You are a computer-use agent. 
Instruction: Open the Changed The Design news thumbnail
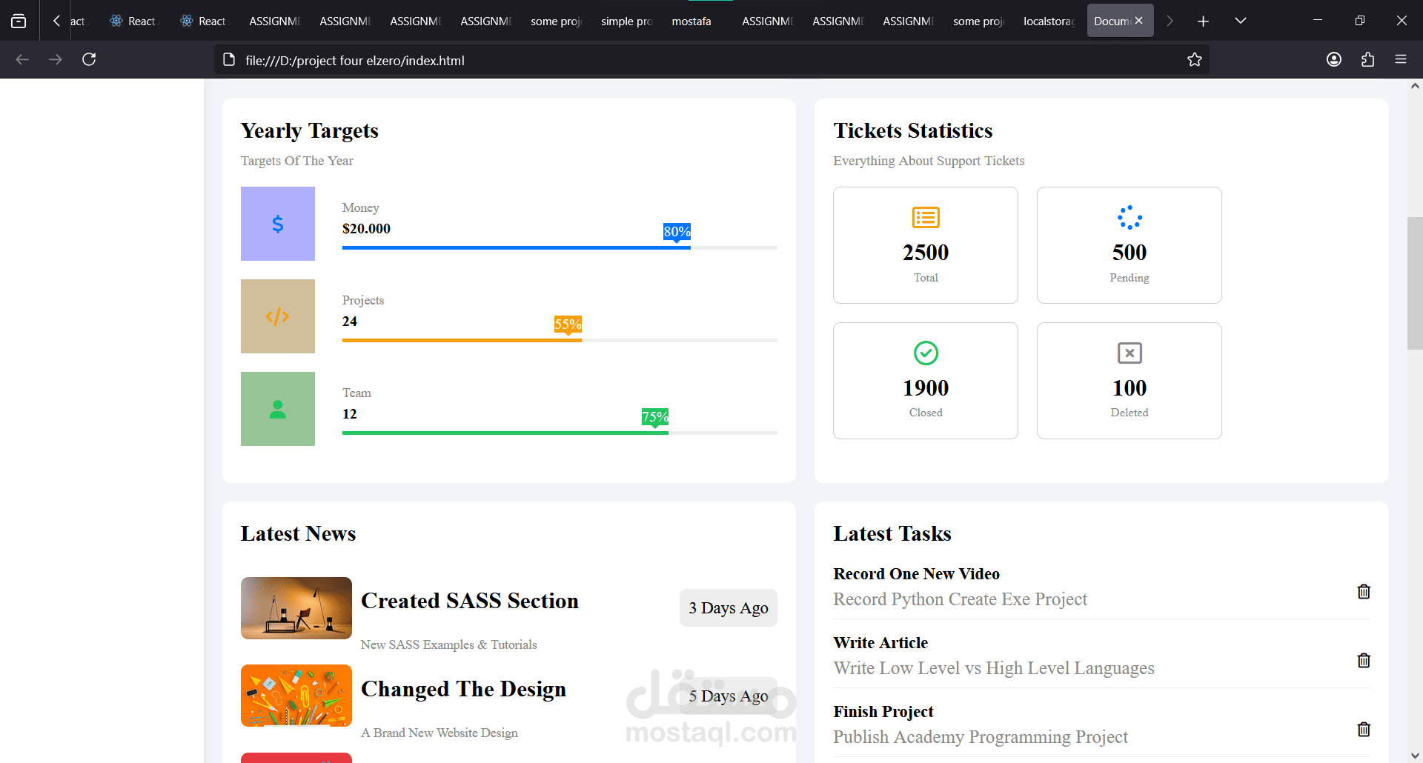point(296,696)
